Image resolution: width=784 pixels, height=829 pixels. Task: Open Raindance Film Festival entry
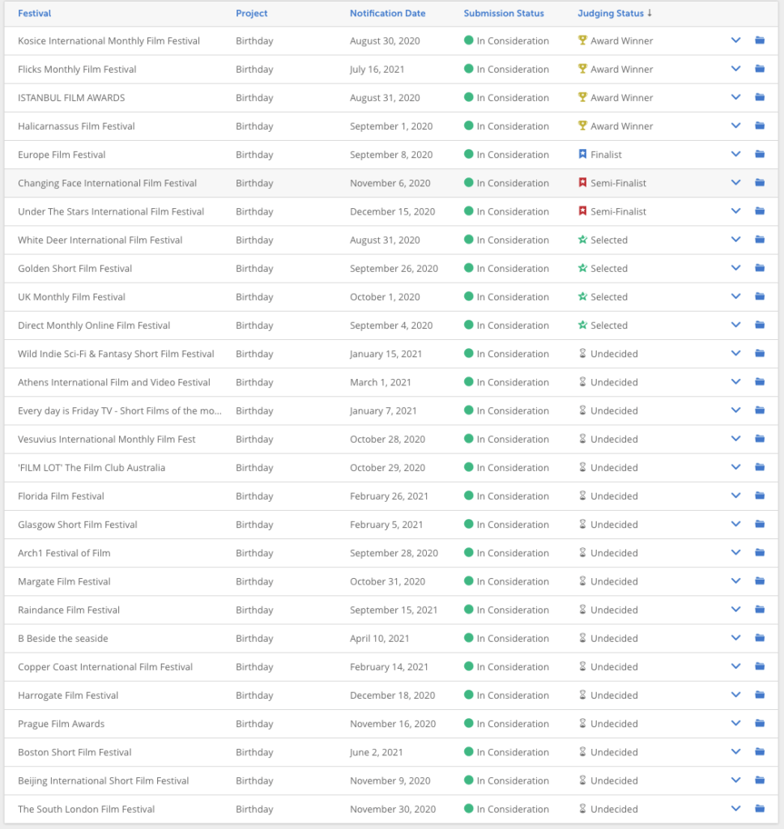click(x=69, y=610)
